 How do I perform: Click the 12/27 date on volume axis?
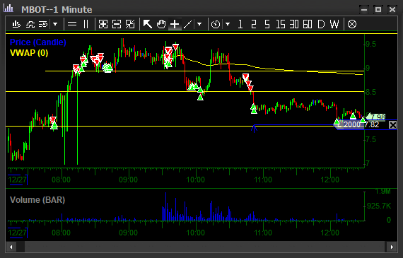[x=17, y=233]
